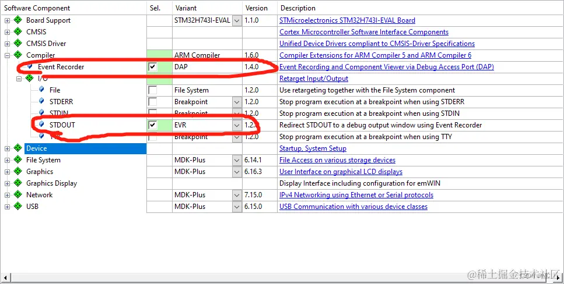The image size is (564, 284).
Task: Open the STDERR Breakpoint variant dropdown
Action: coord(237,102)
